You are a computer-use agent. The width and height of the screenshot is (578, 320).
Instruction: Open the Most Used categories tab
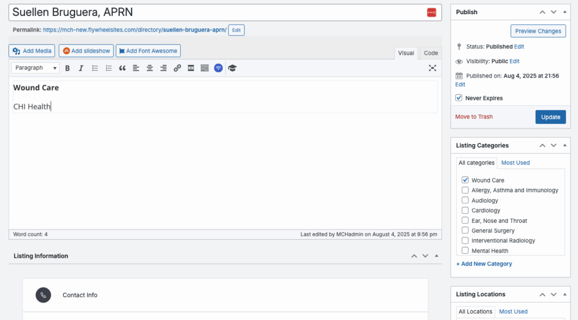click(515, 163)
